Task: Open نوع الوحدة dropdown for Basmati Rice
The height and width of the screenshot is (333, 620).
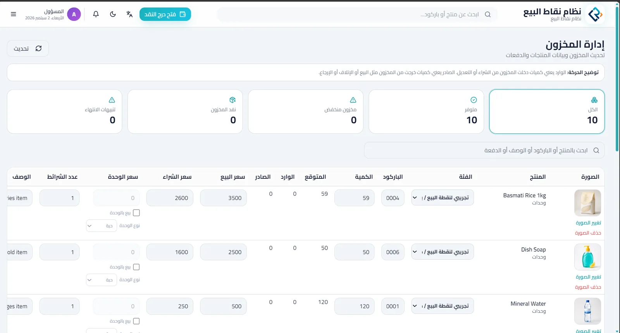Action: click(102, 226)
